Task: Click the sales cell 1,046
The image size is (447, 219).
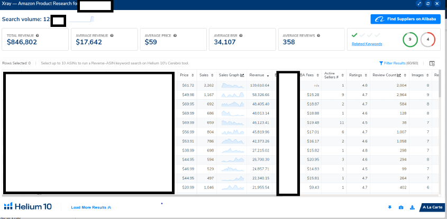Action: (209, 188)
